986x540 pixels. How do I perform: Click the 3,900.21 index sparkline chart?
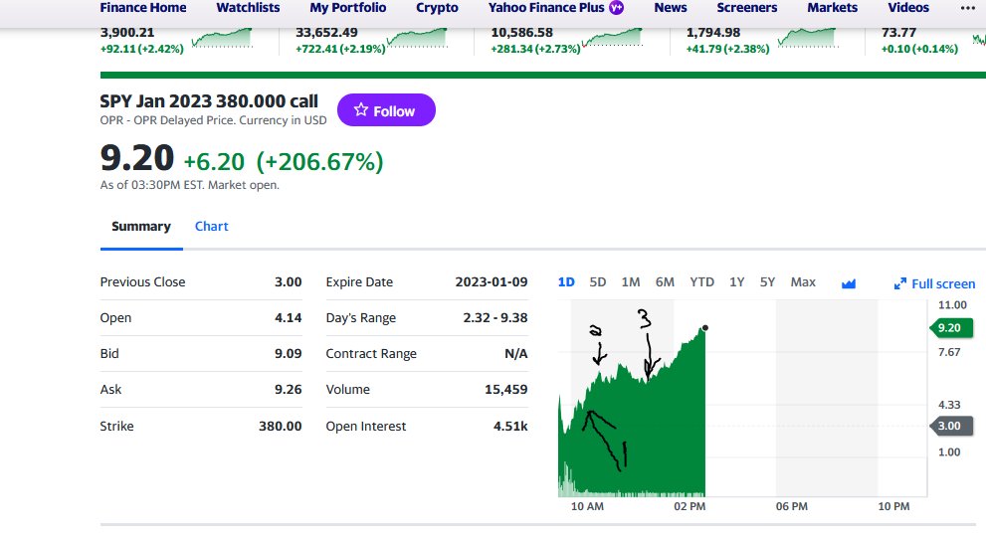click(x=222, y=38)
